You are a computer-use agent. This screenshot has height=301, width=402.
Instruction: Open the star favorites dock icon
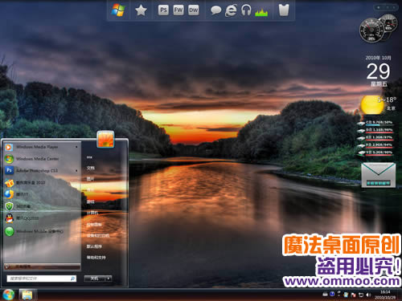pyautogui.click(x=141, y=10)
